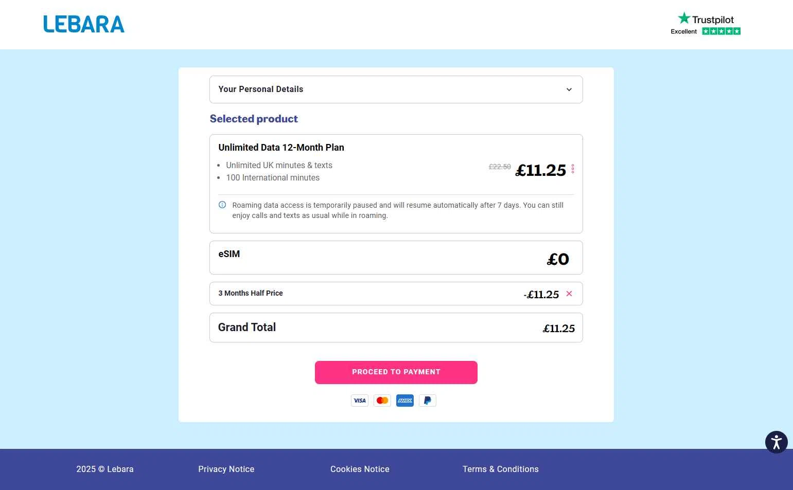The width and height of the screenshot is (793, 490).
Task: Open the Cookies Notice link
Action: coord(360,469)
